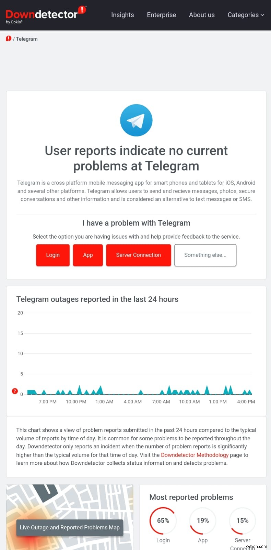Image resolution: width=271 pixels, height=550 pixels.
Task: Click the 7:00 AM chart time label
Action: (x=161, y=401)
